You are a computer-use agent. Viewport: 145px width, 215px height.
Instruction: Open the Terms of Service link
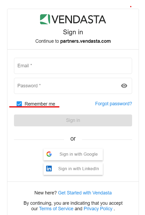click(x=56, y=209)
